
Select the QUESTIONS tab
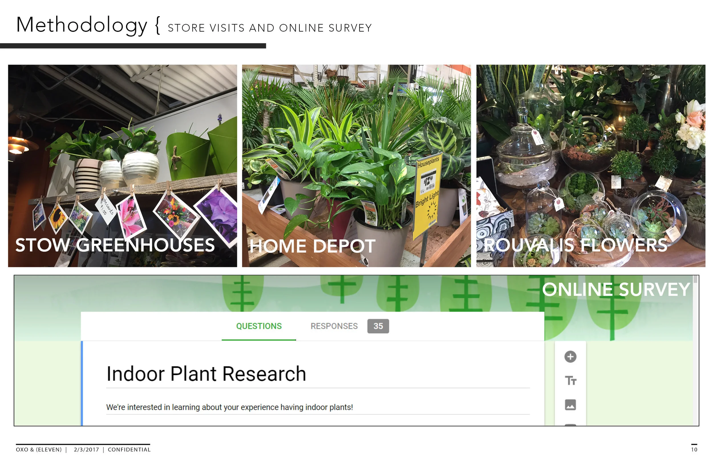tap(259, 326)
